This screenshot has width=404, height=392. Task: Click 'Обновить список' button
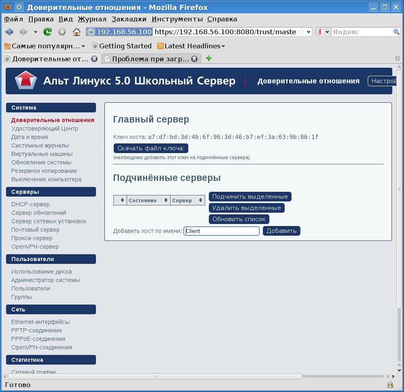[239, 219]
